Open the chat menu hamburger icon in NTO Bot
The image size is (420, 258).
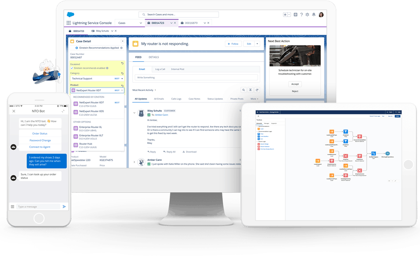(x=12, y=206)
